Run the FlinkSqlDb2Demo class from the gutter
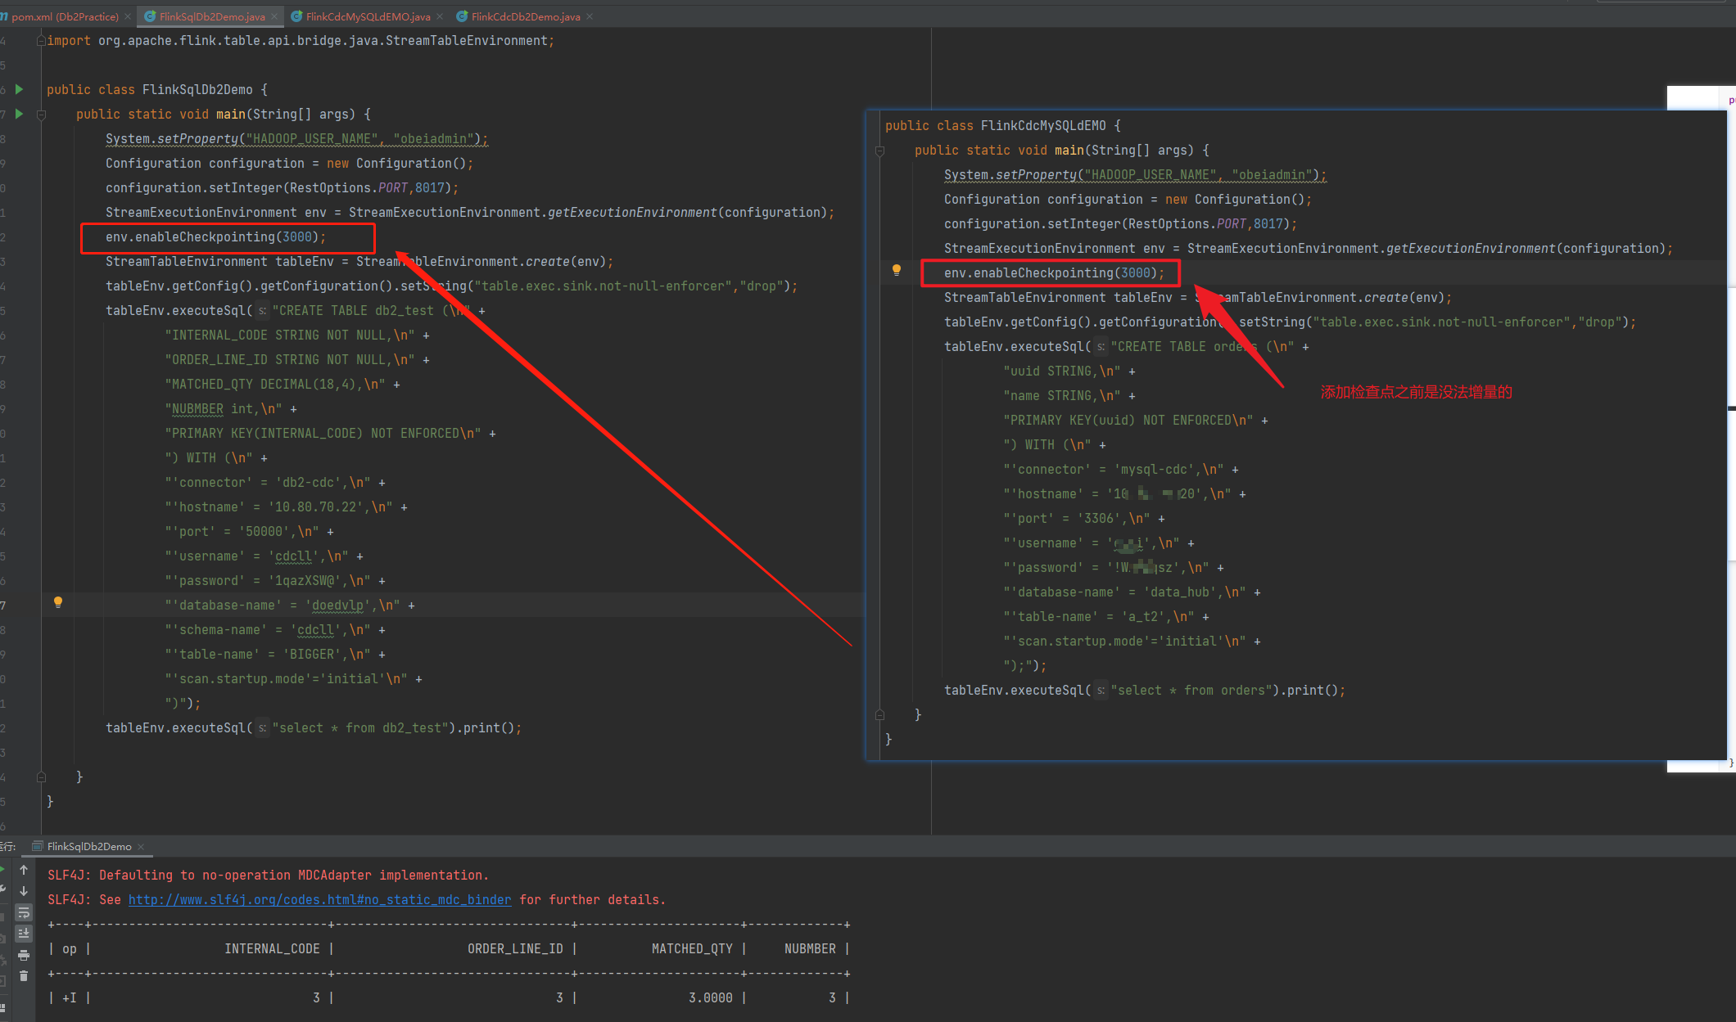Image resolution: width=1736 pixels, height=1022 pixels. coord(19,89)
